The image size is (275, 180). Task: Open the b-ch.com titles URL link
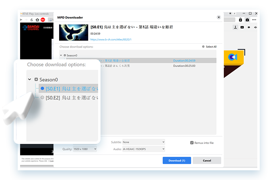pos(111,40)
